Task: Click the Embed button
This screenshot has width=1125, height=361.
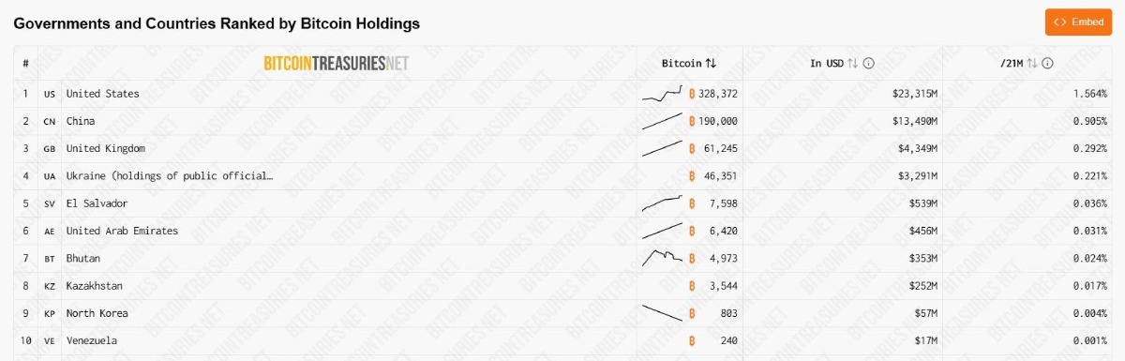Action: click(x=1078, y=22)
